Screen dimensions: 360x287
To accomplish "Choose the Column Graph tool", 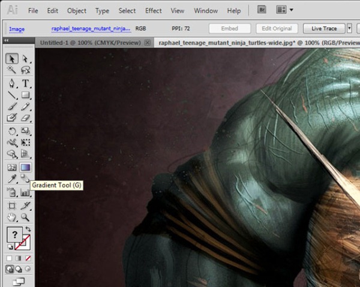I will (x=25, y=192).
